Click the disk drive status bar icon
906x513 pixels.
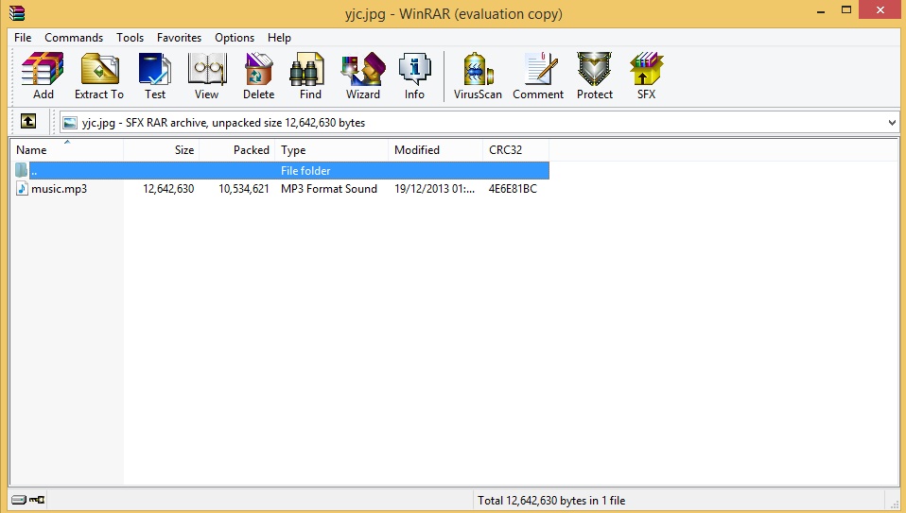click(19, 500)
